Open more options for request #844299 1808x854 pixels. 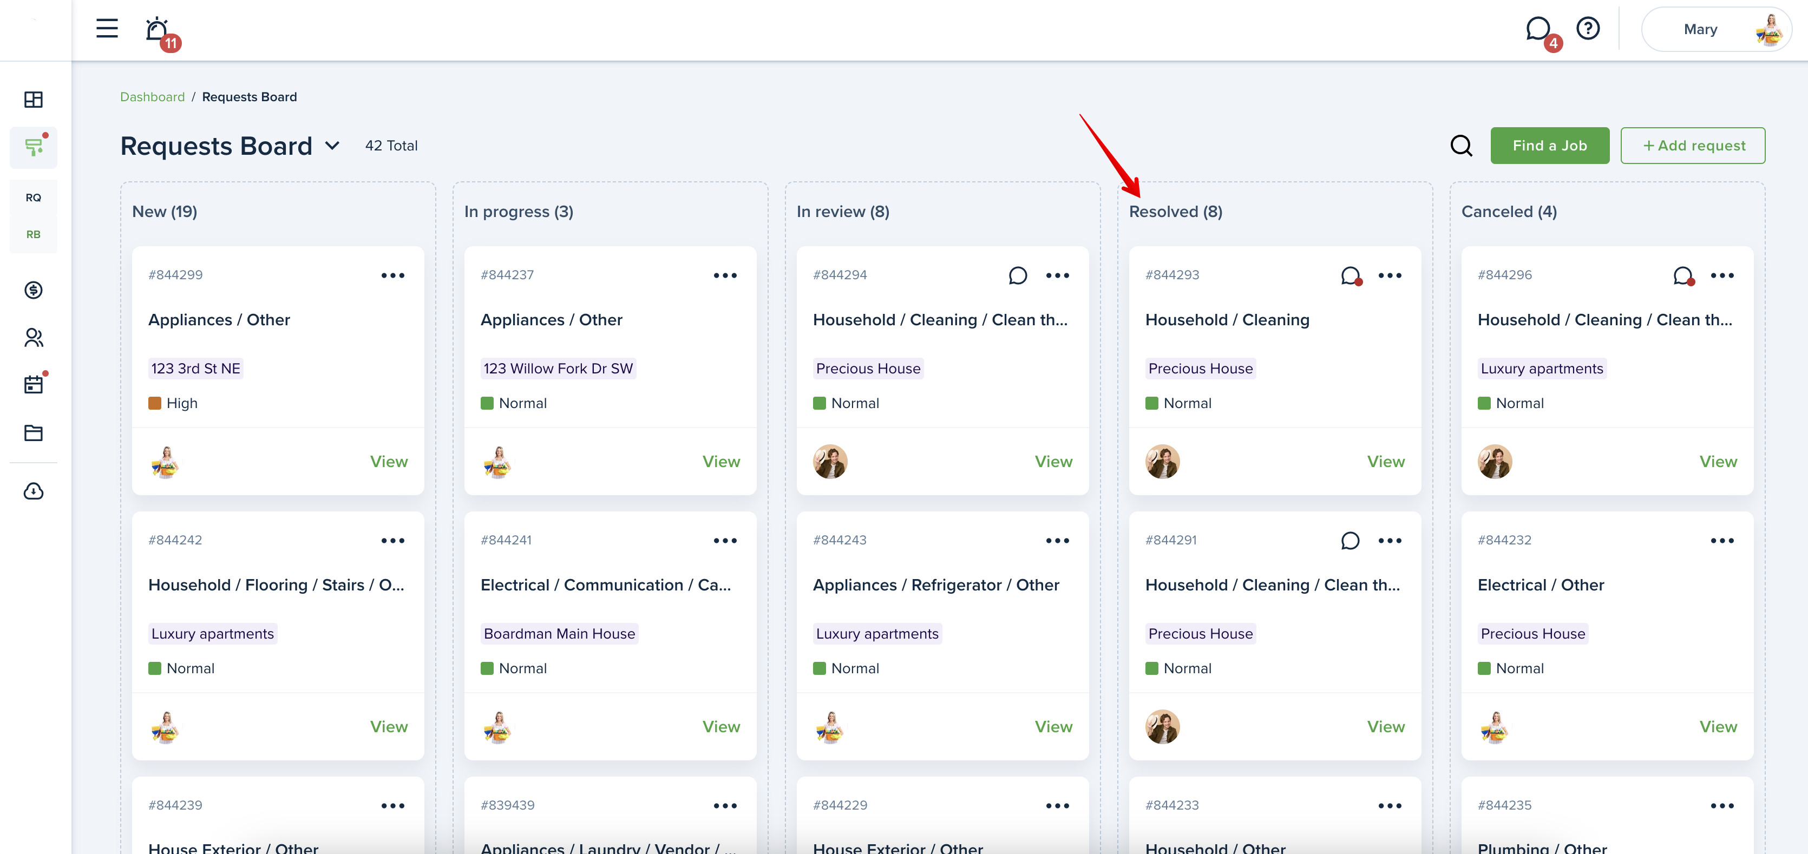(x=393, y=276)
